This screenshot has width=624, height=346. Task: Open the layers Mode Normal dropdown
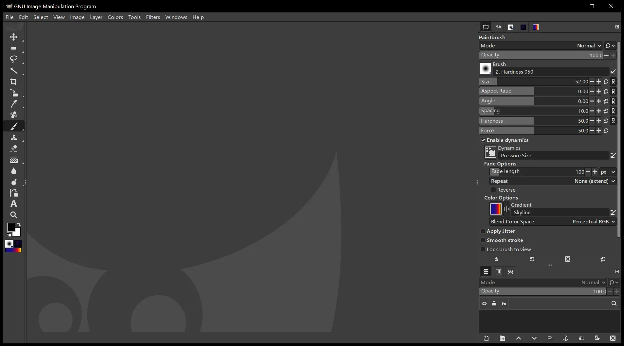pos(543,283)
